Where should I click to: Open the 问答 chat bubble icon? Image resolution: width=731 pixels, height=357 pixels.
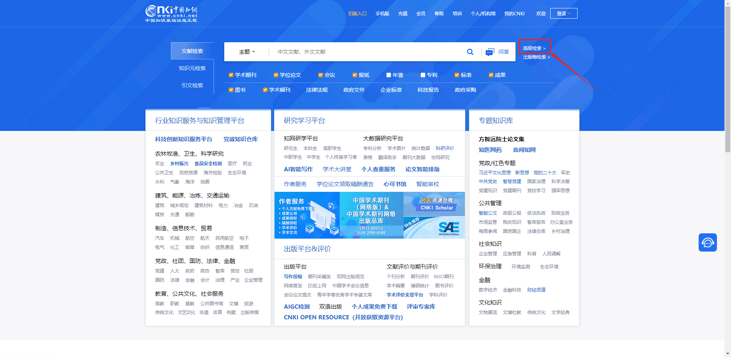point(490,52)
